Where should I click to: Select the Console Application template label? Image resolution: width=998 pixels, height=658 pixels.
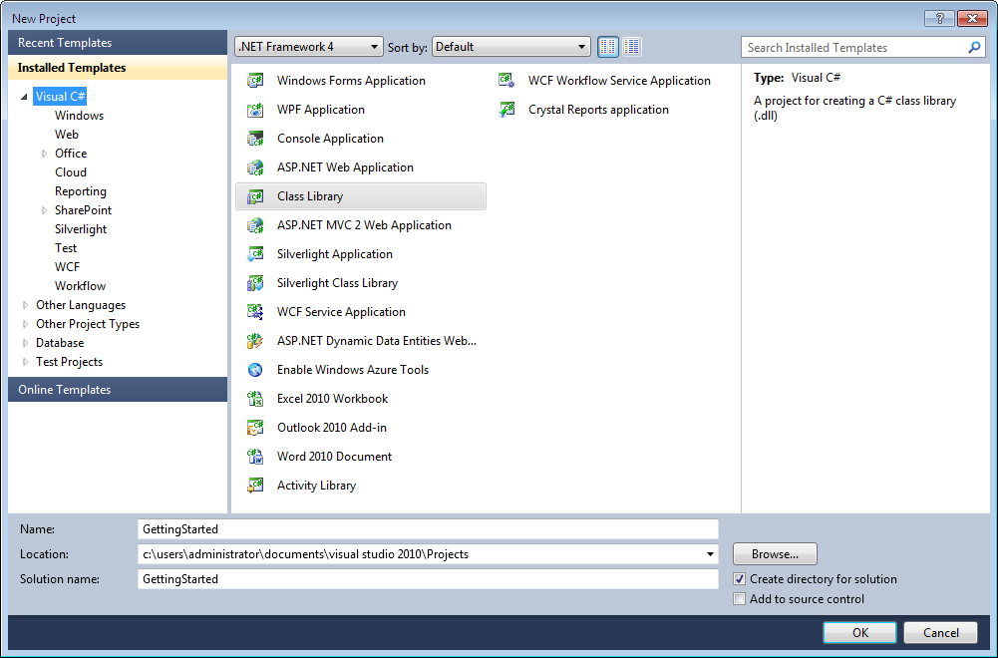(x=330, y=139)
